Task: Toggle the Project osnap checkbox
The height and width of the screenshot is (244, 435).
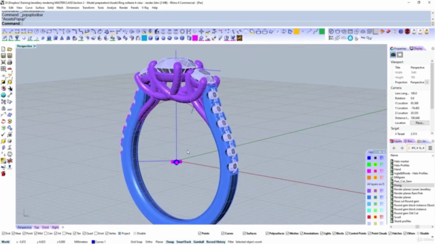Action: pyautogui.click(x=120, y=233)
